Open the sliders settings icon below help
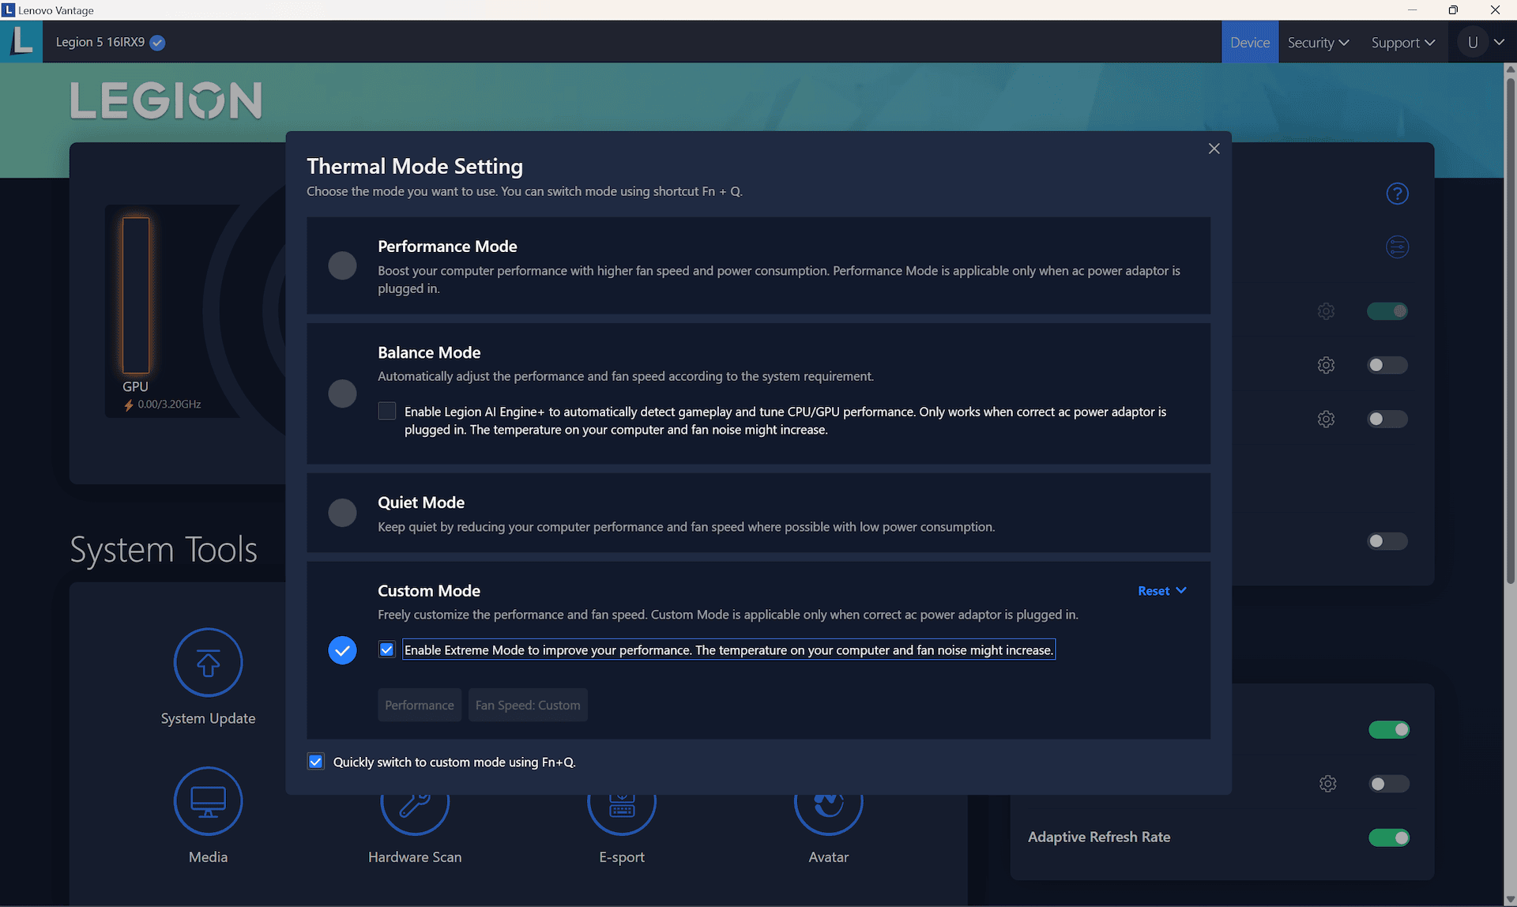 coord(1397,247)
